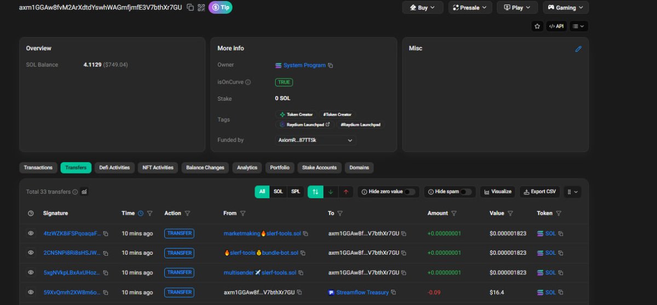Copy the 2CN5NPi8Ri8sHSJW signature

click(106, 253)
